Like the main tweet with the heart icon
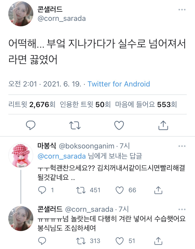 [119, 126]
